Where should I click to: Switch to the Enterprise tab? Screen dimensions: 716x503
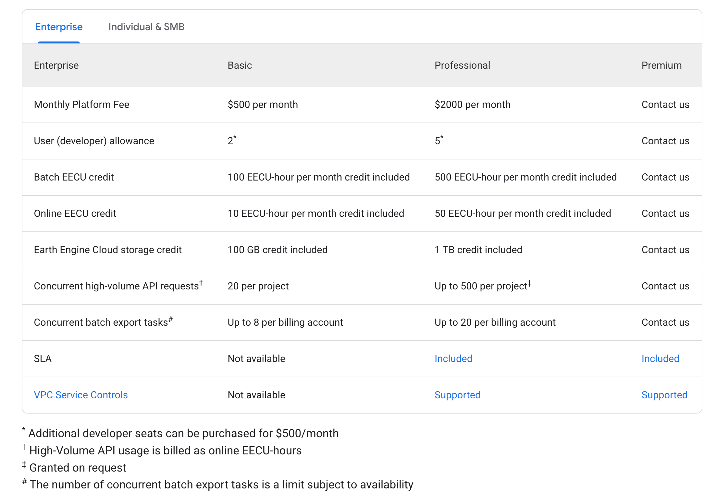click(59, 27)
